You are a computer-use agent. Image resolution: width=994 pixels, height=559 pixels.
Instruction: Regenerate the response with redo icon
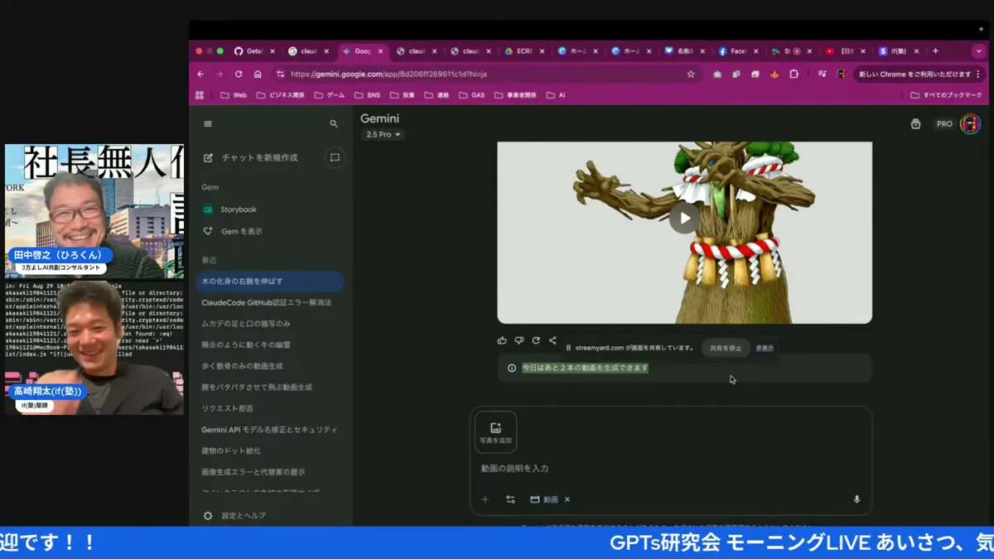coord(536,340)
